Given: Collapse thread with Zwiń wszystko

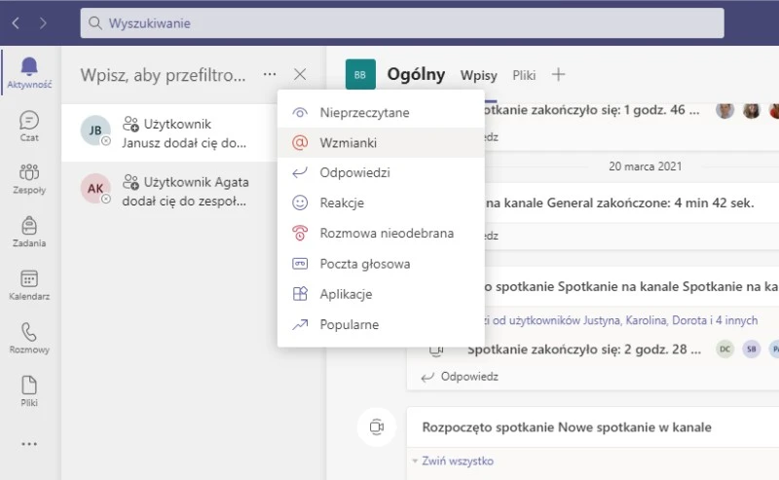Looking at the screenshot, I should point(457,462).
